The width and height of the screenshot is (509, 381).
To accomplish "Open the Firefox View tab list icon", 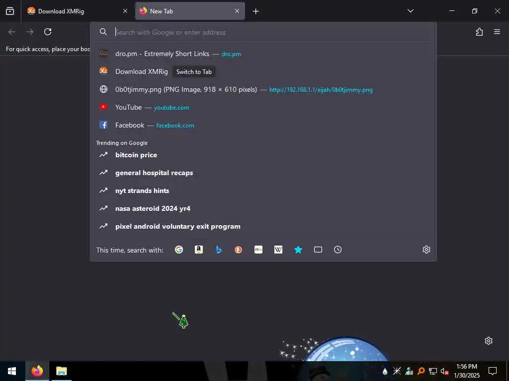I will 10,11.
